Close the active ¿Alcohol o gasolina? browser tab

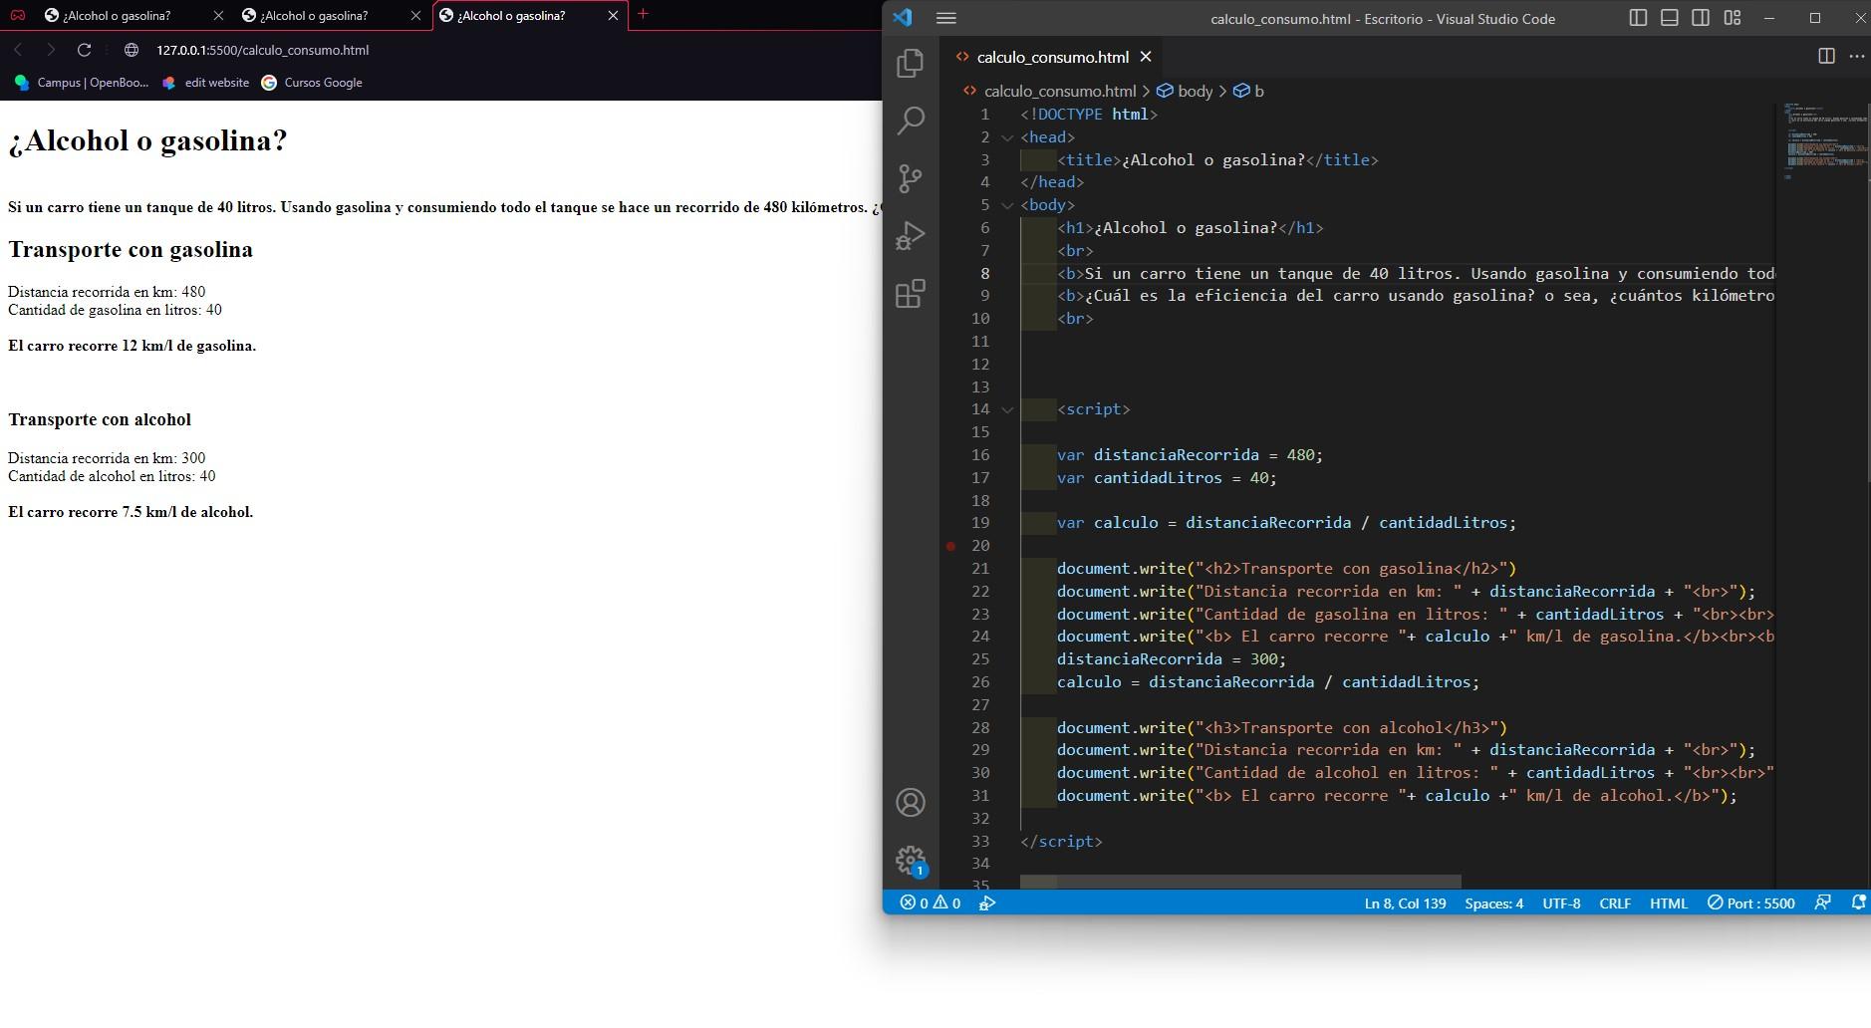click(x=613, y=16)
